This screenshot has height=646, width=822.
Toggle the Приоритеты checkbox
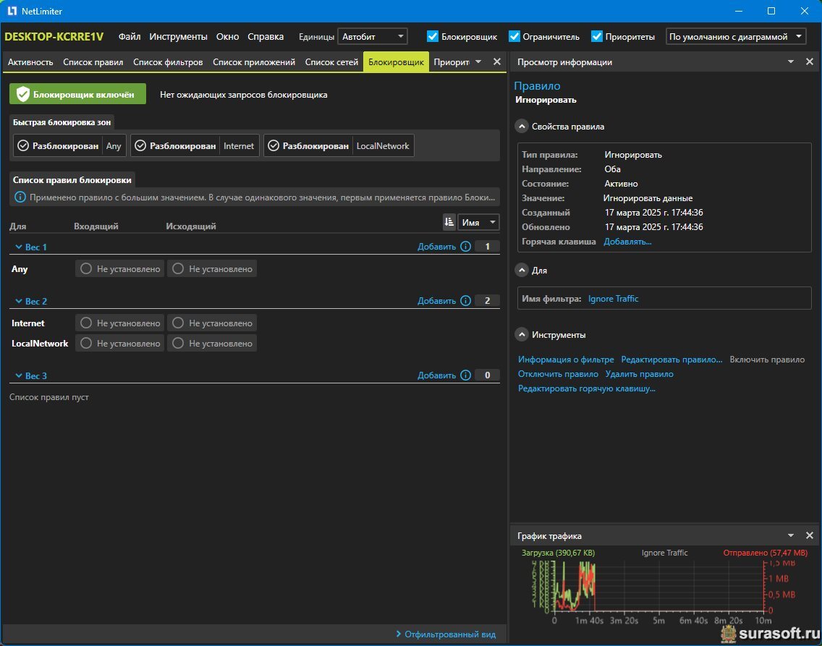pos(596,37)
